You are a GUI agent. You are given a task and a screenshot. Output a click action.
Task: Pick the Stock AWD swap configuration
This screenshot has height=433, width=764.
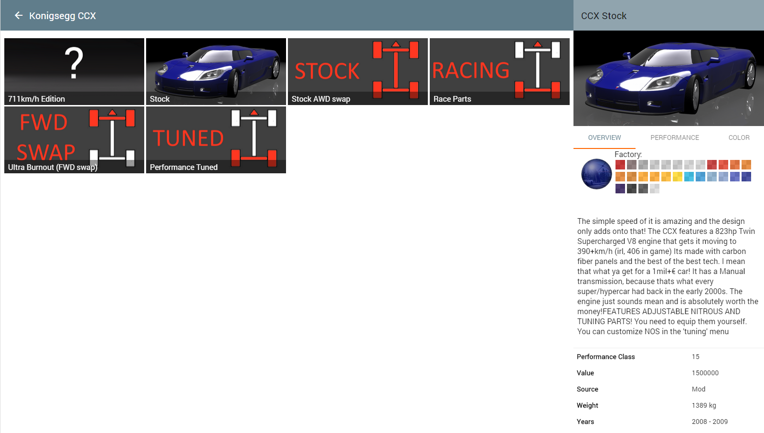[x=358, y=72]
